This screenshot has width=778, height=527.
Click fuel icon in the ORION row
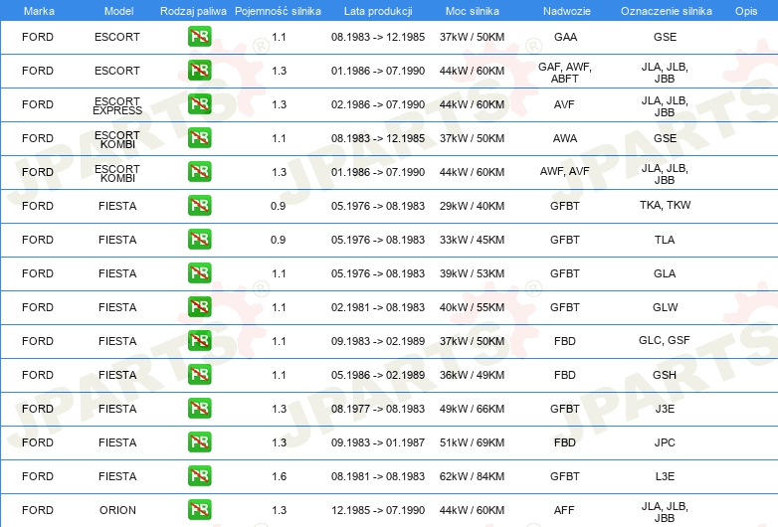(x=199, y=510)
